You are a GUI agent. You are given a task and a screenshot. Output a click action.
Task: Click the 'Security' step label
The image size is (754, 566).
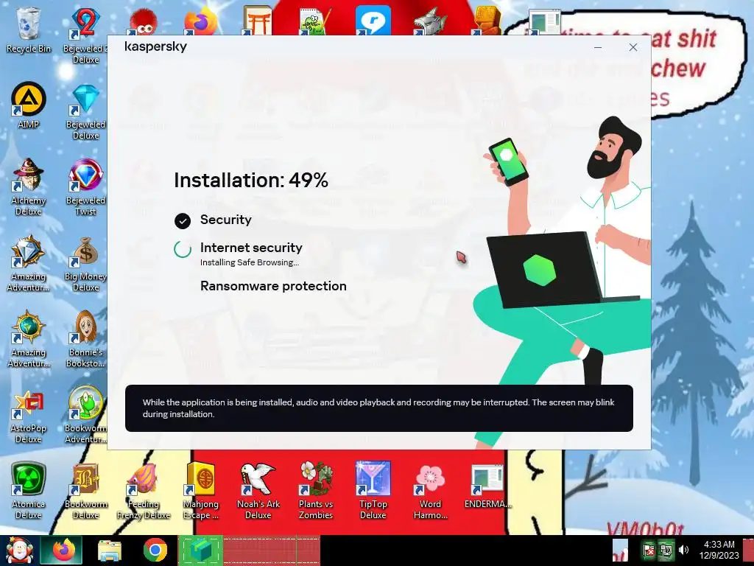[225, 220]
